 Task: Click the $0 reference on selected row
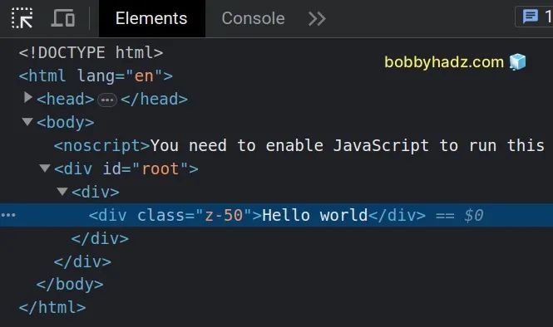473,215
